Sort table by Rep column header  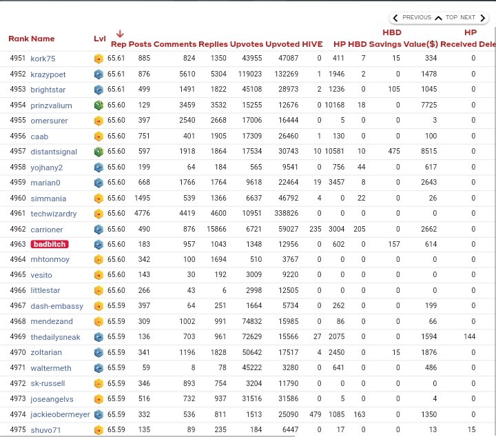pyautogui.click(x=118, y=44)
